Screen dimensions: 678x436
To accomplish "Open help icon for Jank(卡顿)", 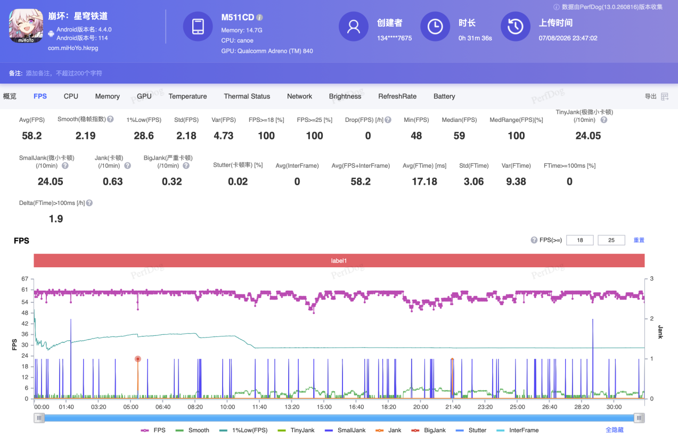I will pyautogui.click(x=128, y=166).
